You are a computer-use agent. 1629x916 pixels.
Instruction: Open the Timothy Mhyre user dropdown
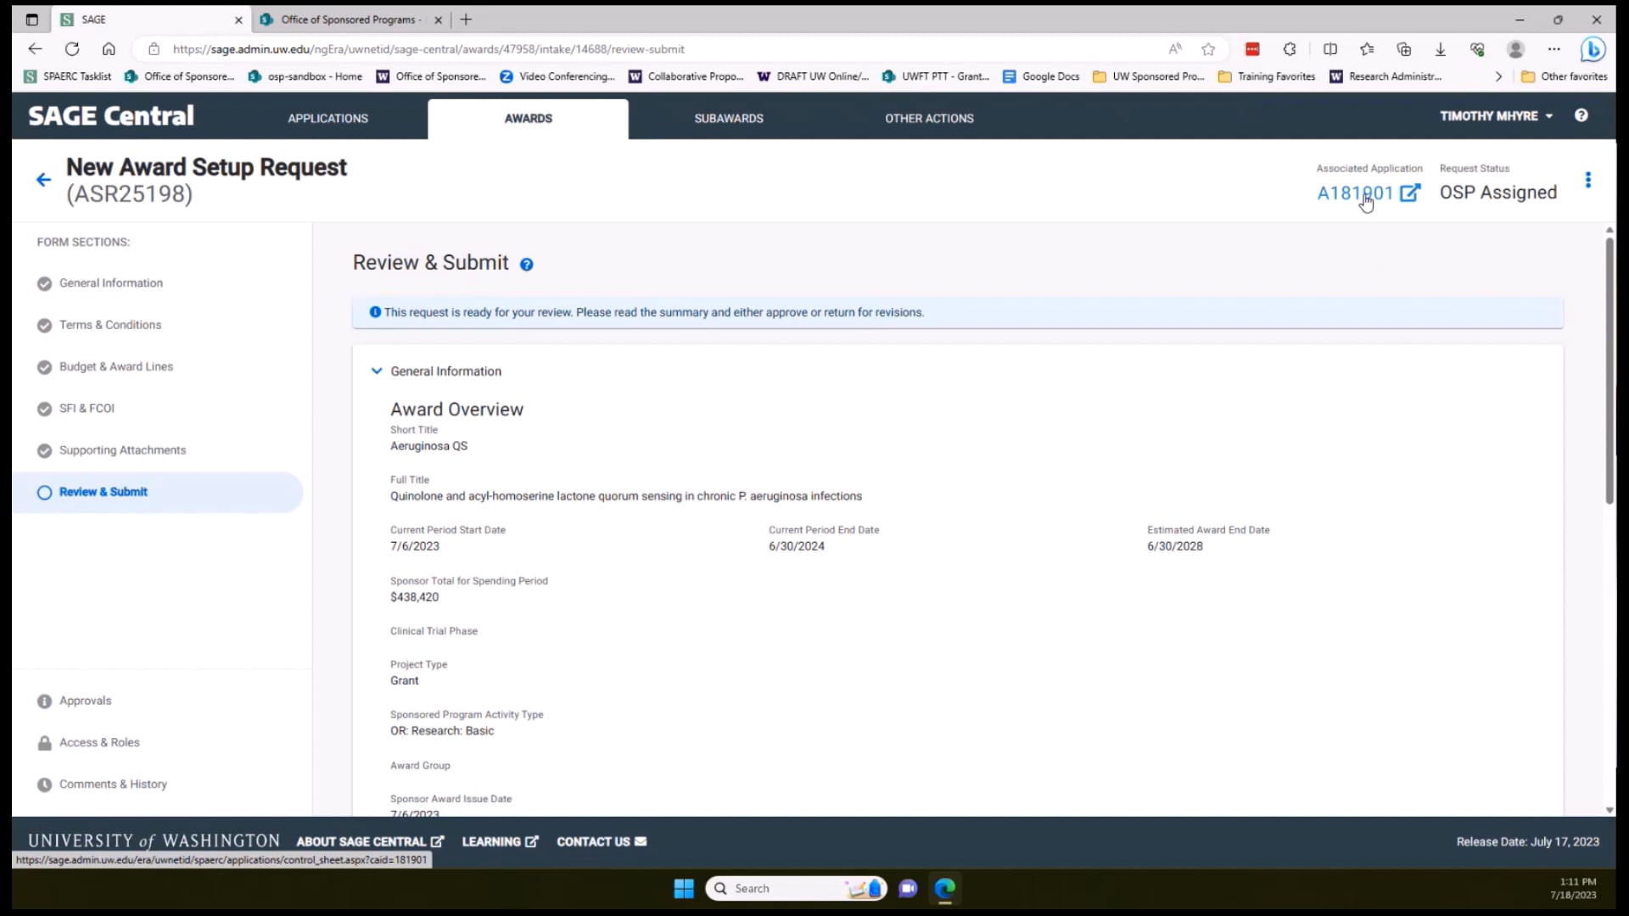point(1496,115)
